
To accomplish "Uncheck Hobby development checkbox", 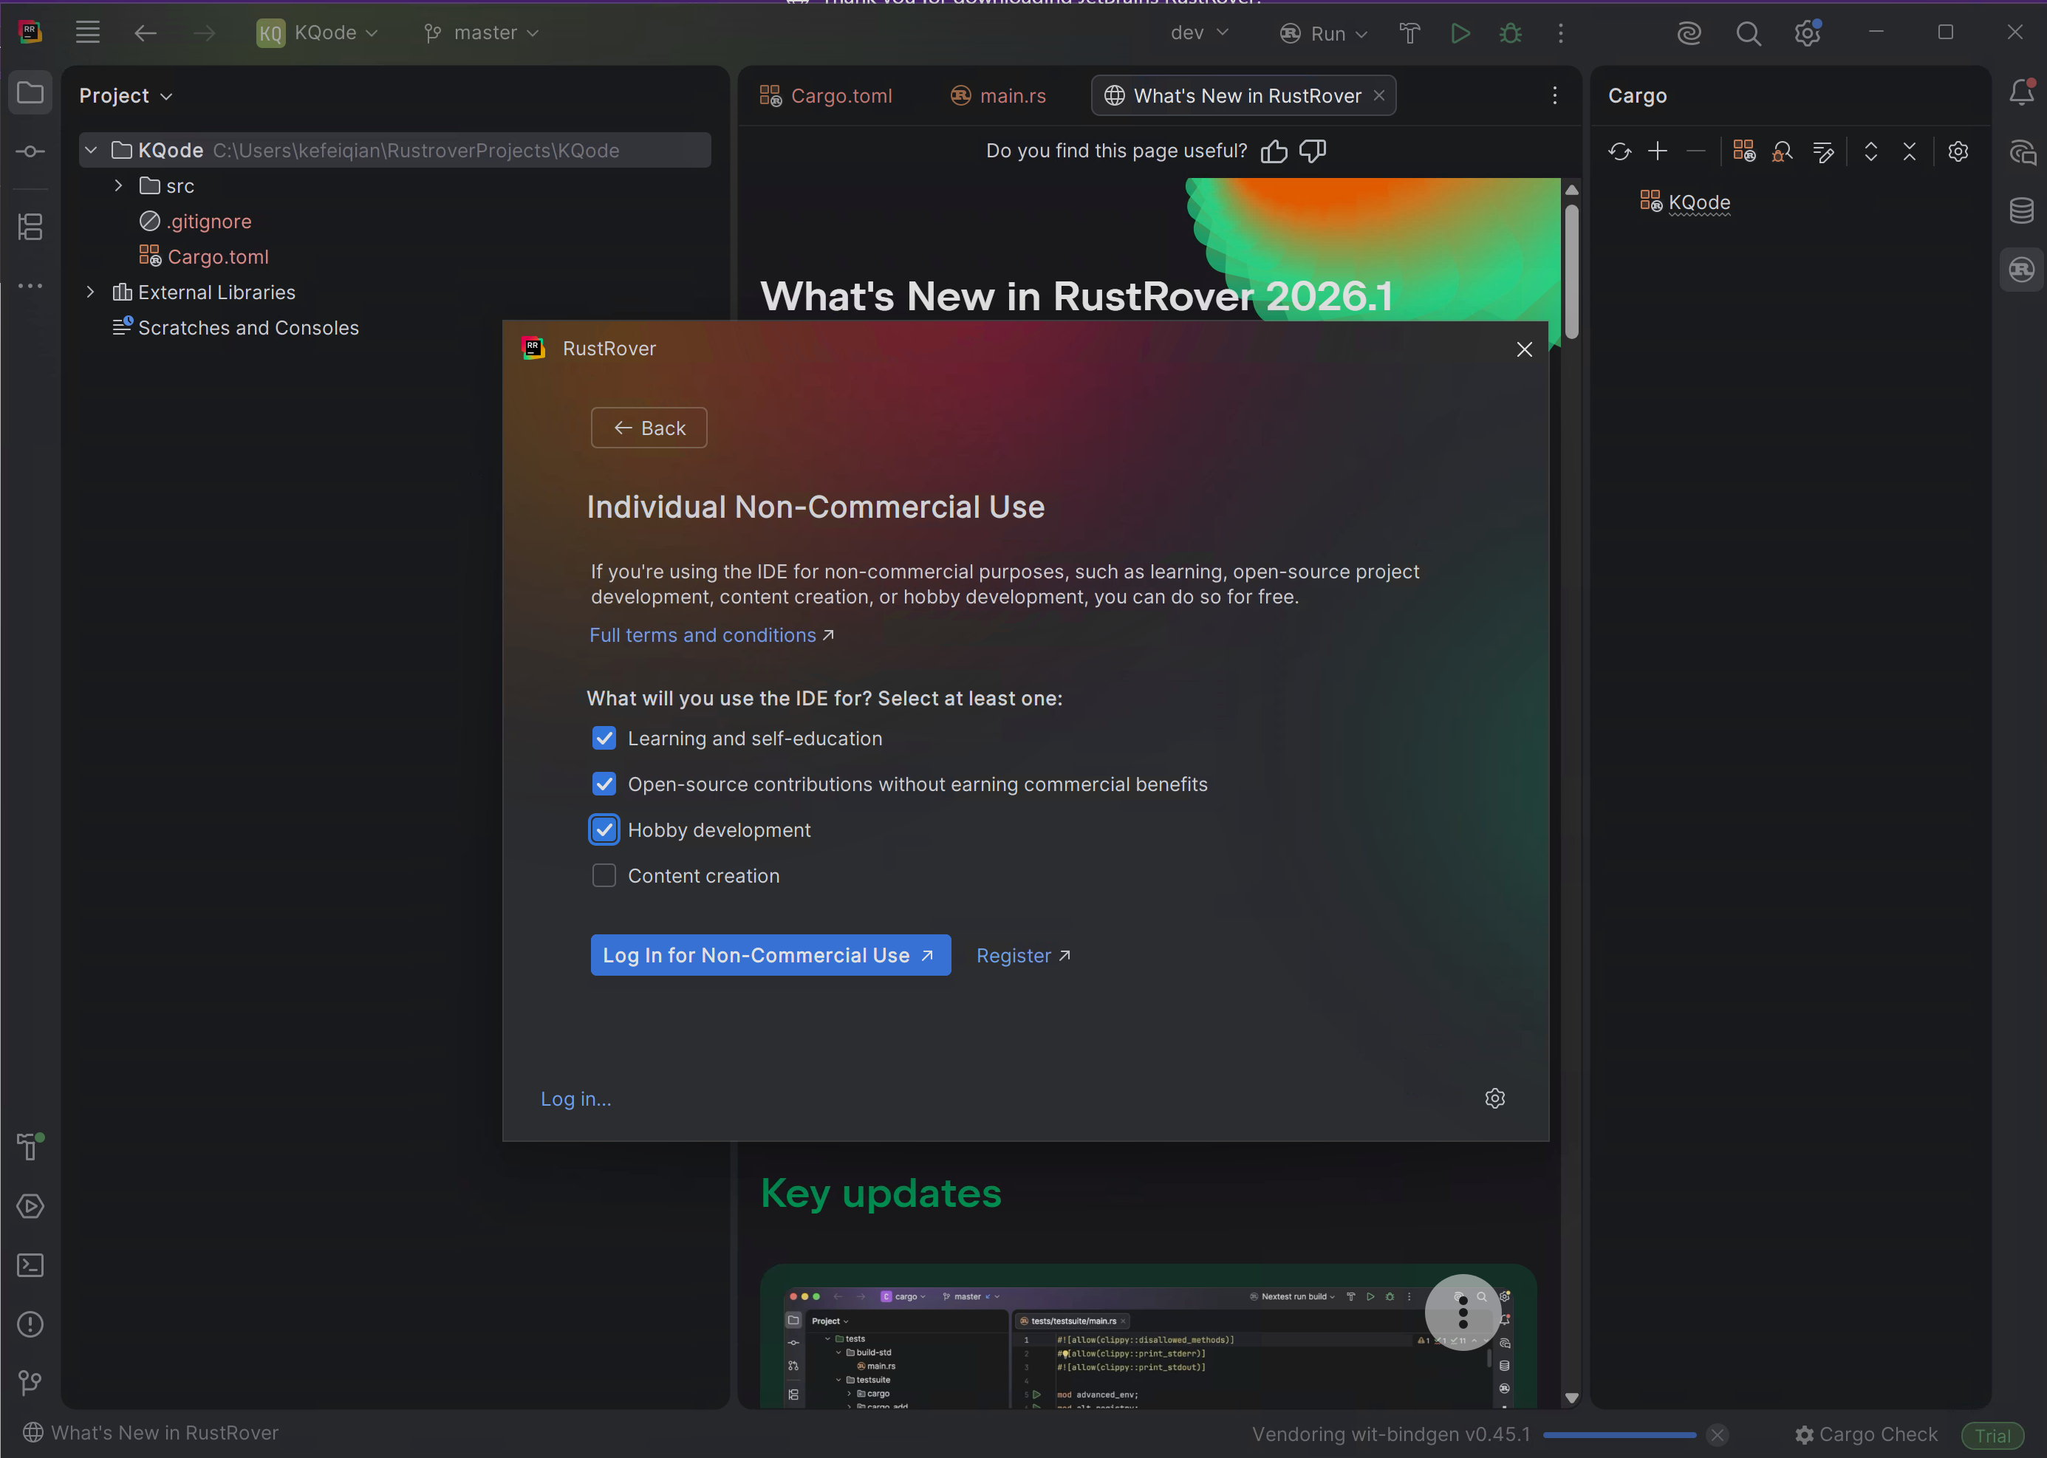I will (604, 829).
